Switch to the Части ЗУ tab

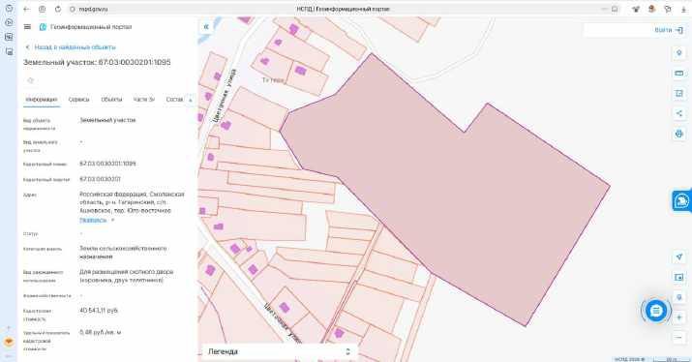tap(144, 100)
